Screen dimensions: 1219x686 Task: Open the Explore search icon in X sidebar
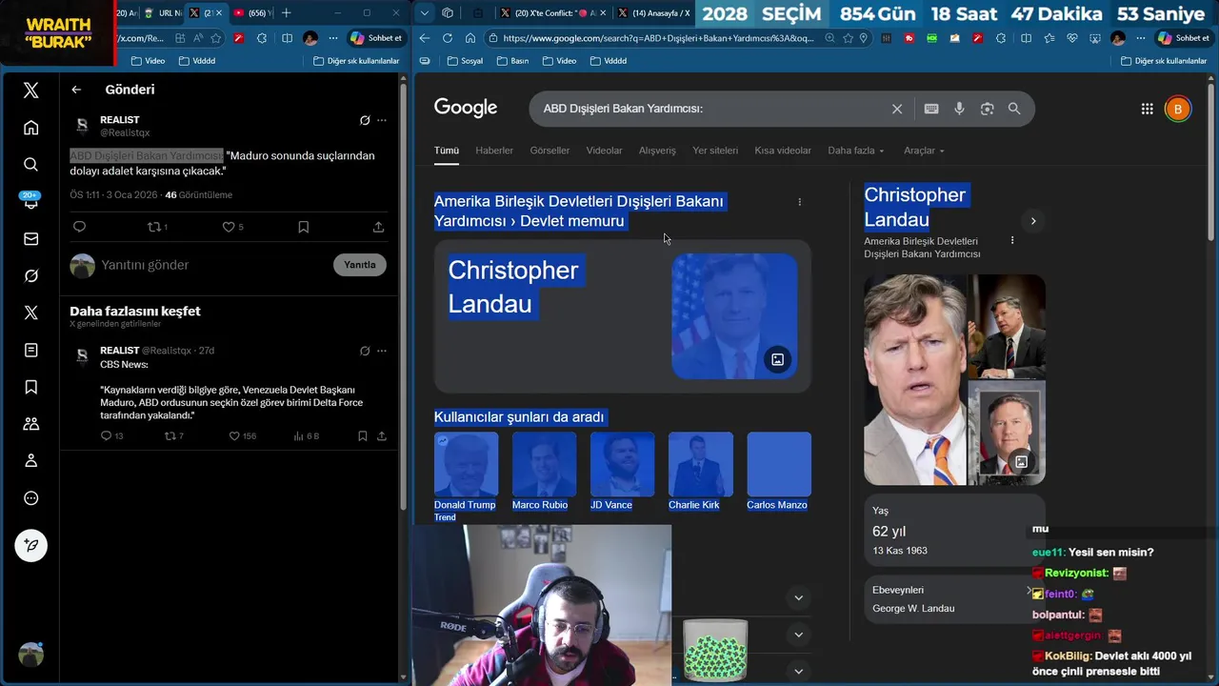point(30,165)
